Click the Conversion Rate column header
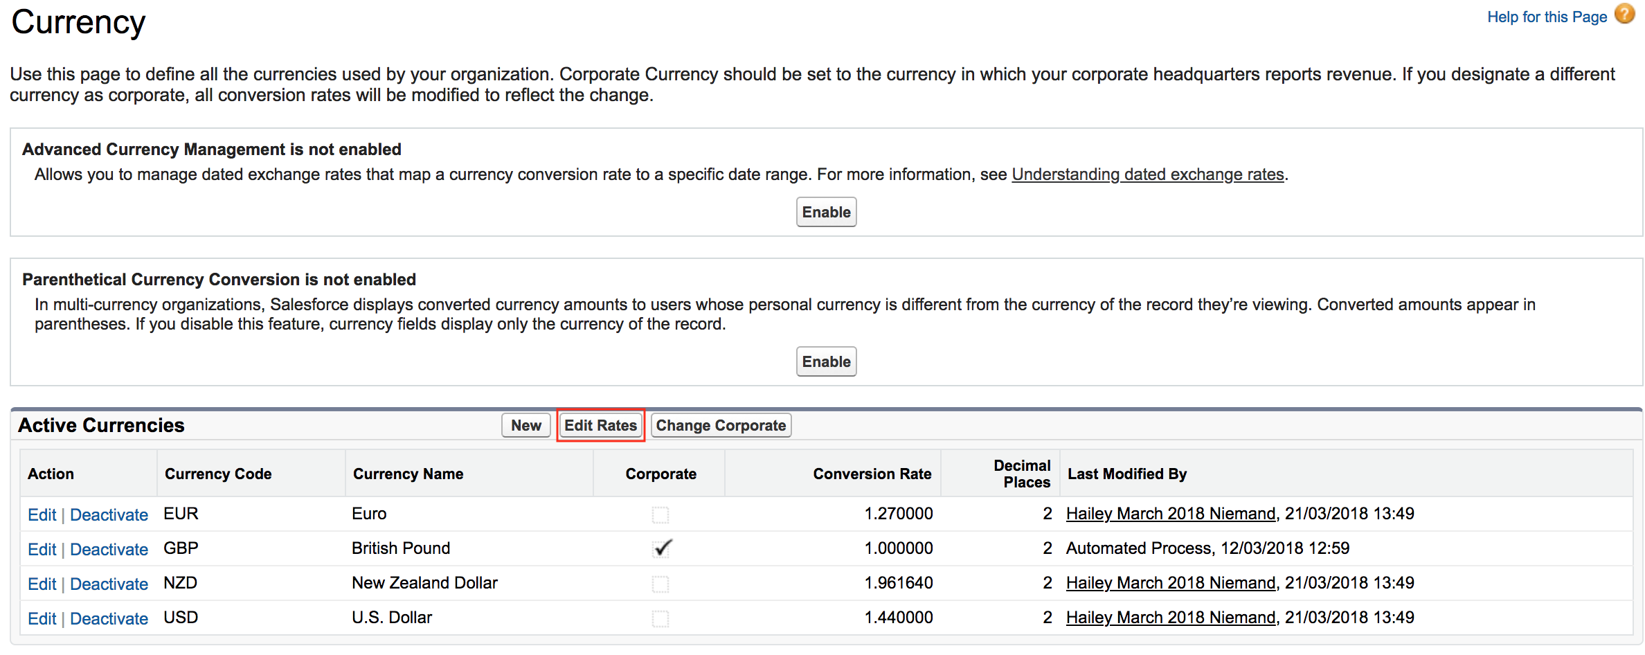Viewport: 1645px width, 655px height. 872,474
